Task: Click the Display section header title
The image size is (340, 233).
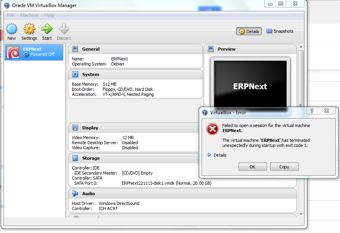Action: tap(90, 128)
